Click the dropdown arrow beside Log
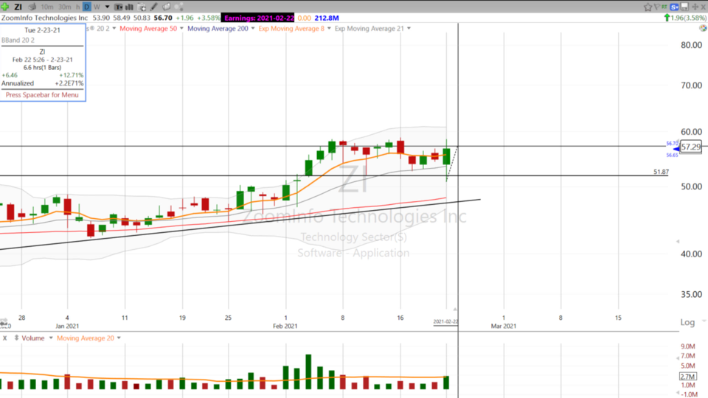The width and height of the screenshot is (708, 398). click(x=704, y=321)
